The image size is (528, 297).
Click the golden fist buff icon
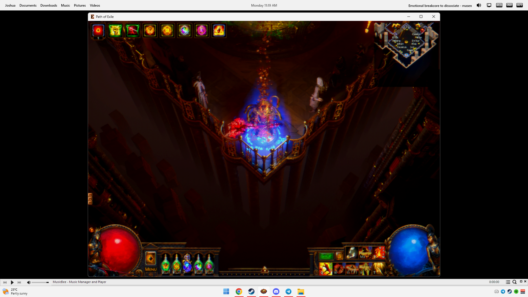click(x=115, y=31)
